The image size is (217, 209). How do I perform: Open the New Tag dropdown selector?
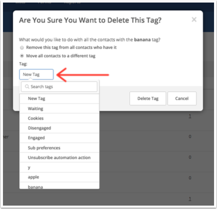[x=36, y=74]
